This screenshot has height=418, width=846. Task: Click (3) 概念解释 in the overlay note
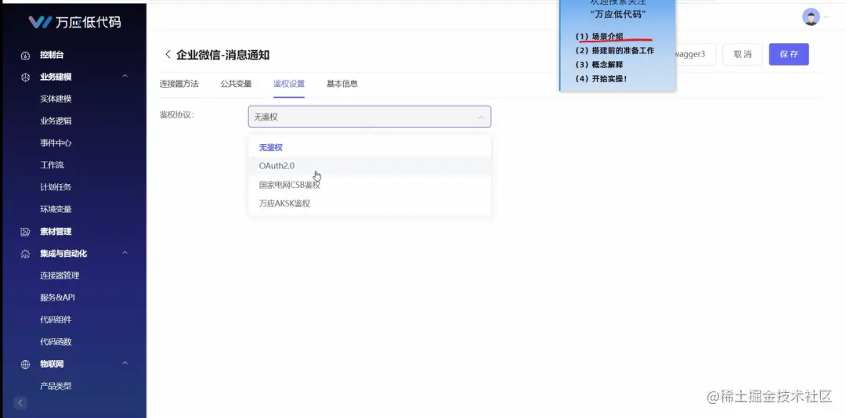(x=599, y=64)
